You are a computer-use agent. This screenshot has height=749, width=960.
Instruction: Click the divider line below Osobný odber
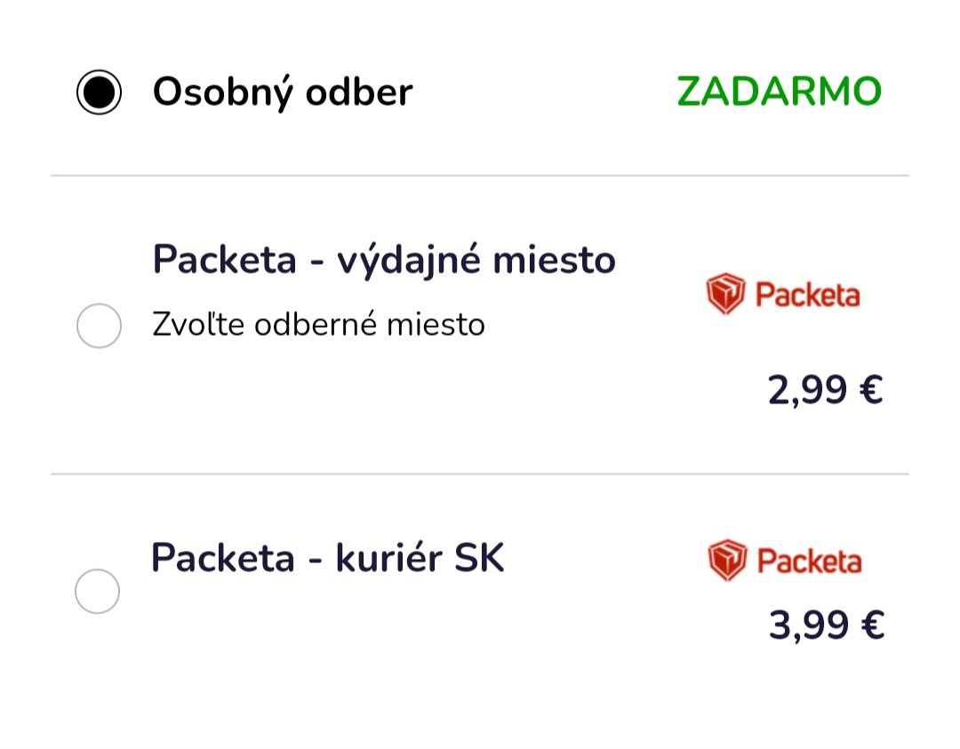click(480, 176)
